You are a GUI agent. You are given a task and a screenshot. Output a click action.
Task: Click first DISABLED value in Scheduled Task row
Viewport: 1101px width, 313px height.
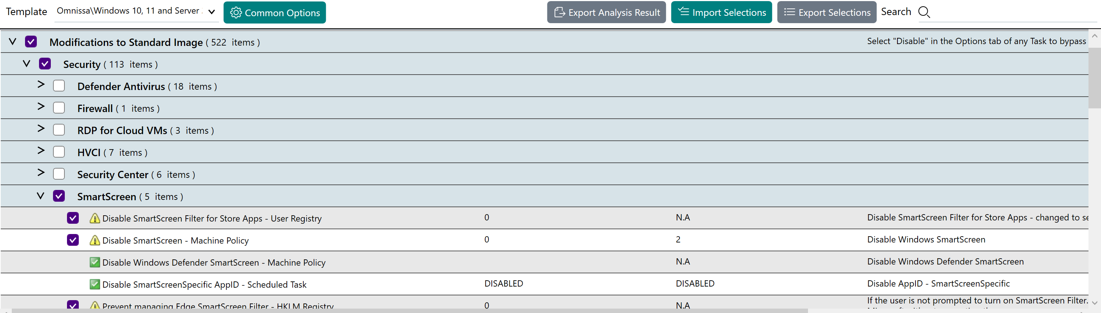point(504,284)
